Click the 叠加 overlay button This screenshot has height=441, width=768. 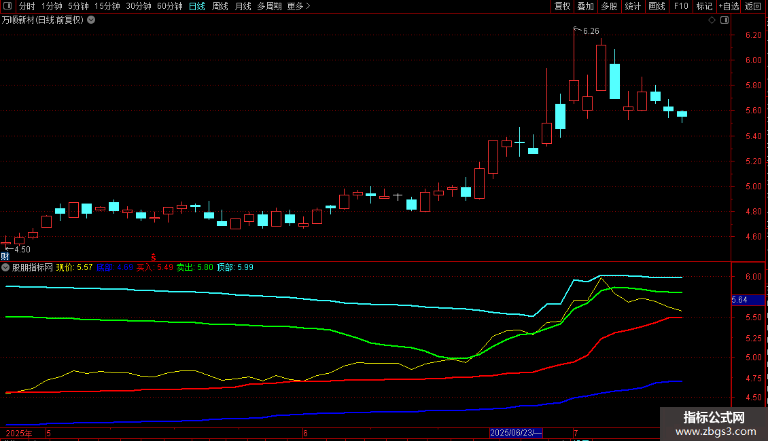pyautogui.click(x=585, y=6)
